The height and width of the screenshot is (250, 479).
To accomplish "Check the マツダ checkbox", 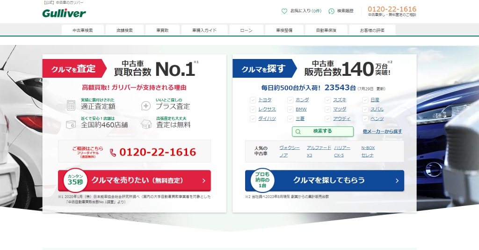I will [x=328, y=109].
